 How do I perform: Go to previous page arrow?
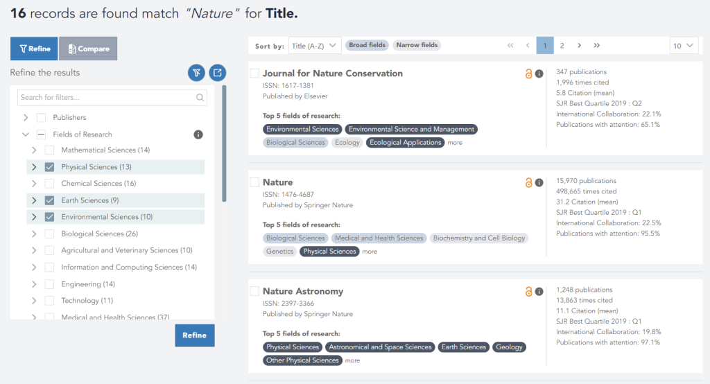coord(528,45)
